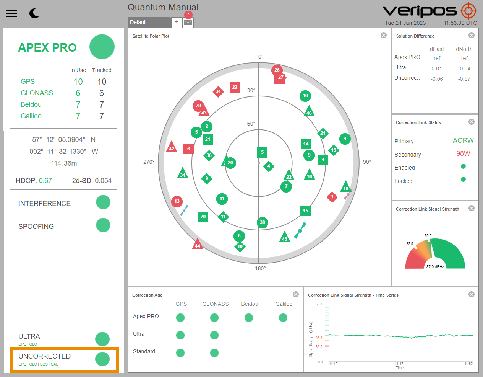Add a new dashboard tab with plus button
The height and width of the screenshot is (377, 483).
point(177,22)
